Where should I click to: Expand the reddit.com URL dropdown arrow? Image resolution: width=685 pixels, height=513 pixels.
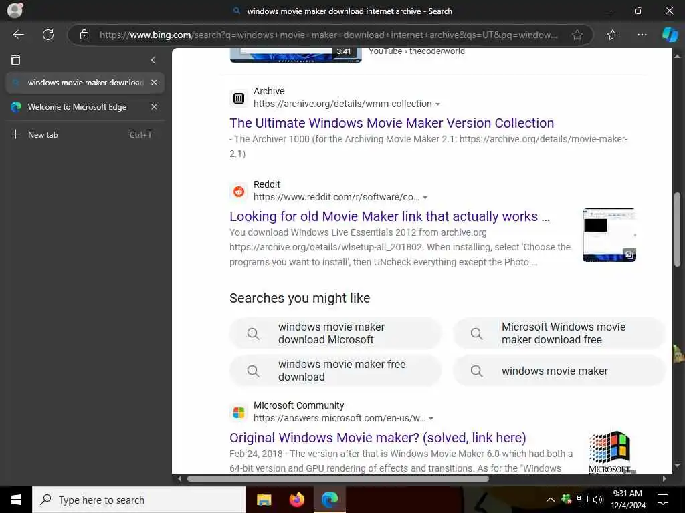pyautogui.click(x=425, y=198)
